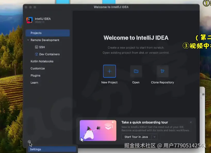
Task: Click the IntelliJ IDEA logo icon
Action: coord(29,20)
